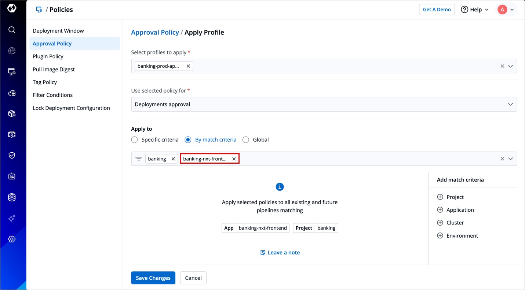The width and height of the screenshot is (525, 290).
Task: Click the Approval Policy breadcrumb link
Action: tap(155, 32)
